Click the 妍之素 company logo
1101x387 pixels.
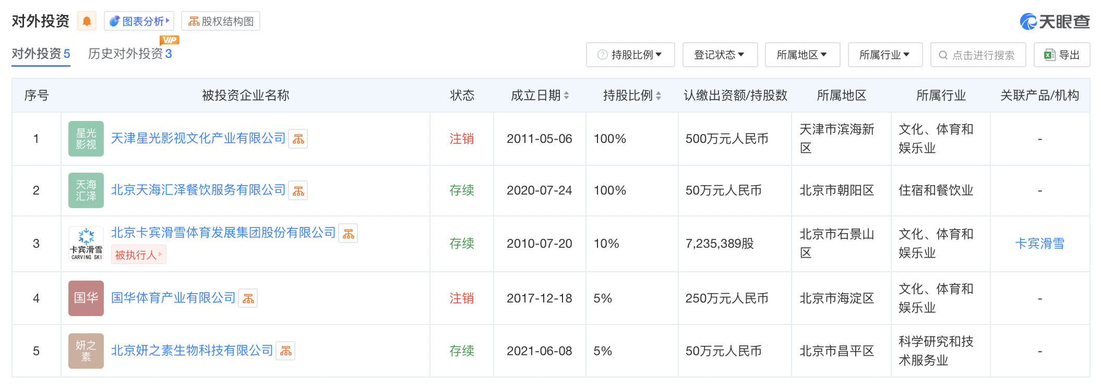[86, 351]
